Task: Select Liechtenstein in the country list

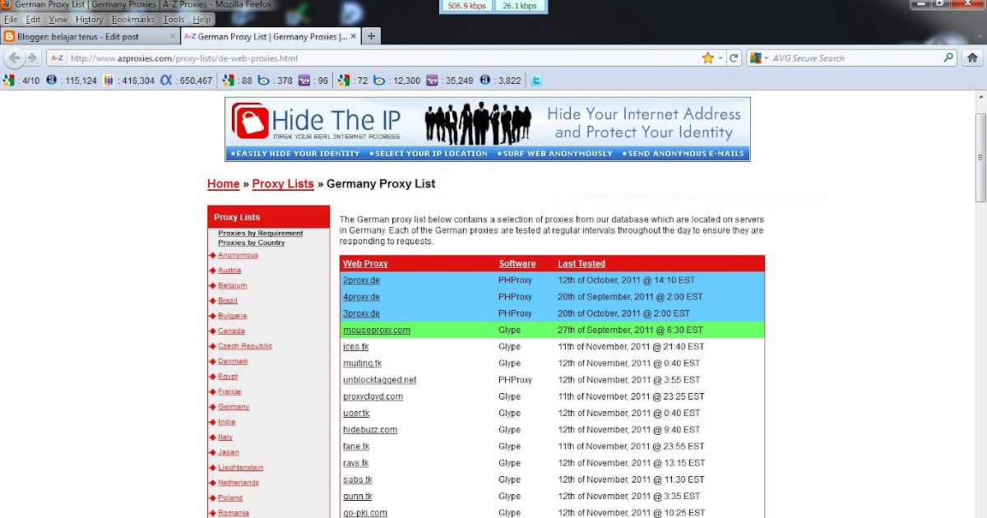Action: pos(241,468)
